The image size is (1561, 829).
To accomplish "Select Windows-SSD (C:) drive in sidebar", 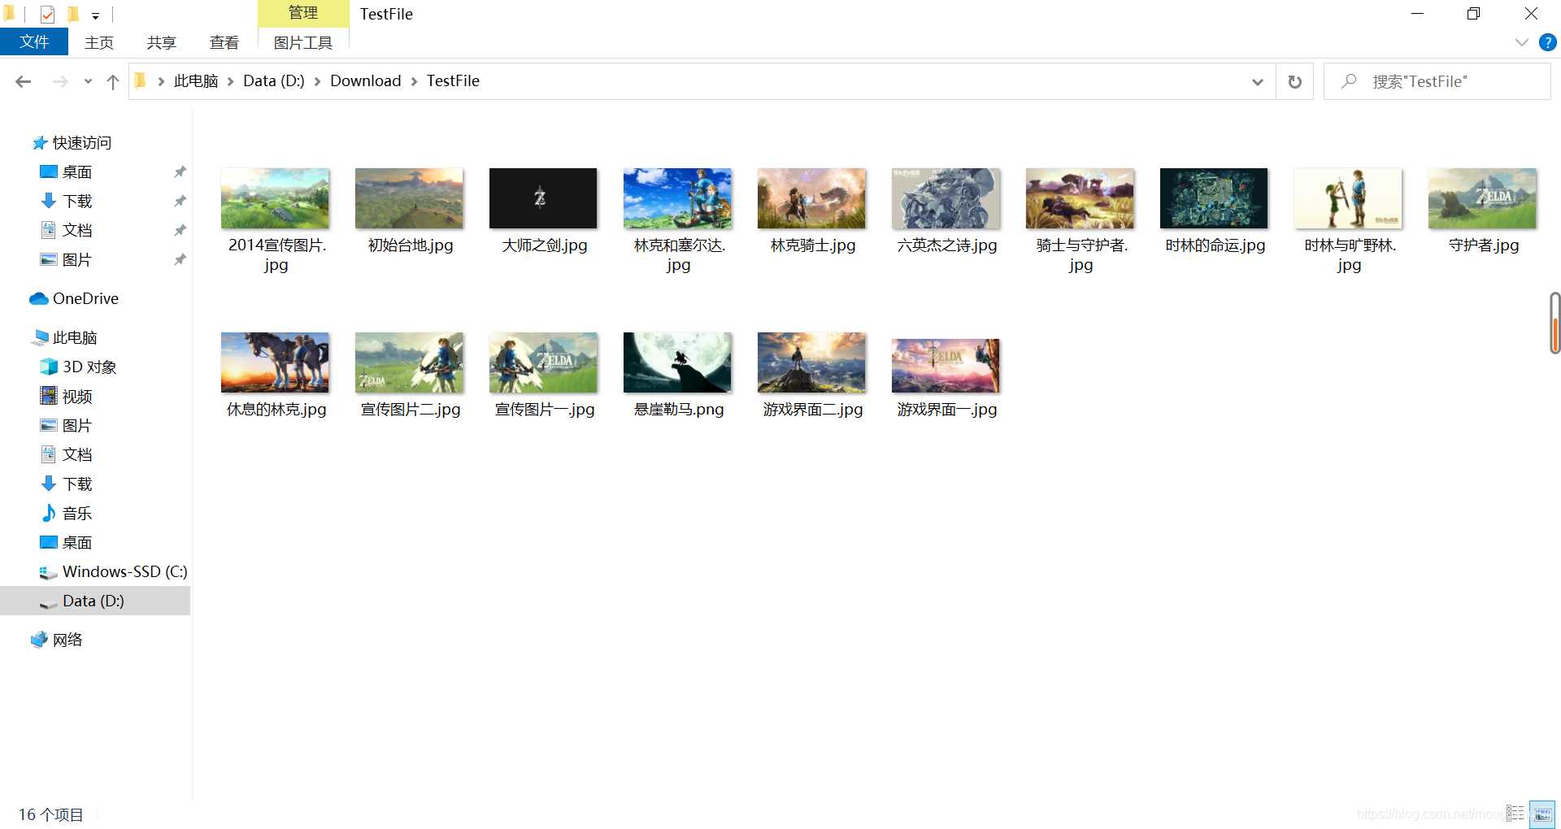I will click(x=124, y=572).
